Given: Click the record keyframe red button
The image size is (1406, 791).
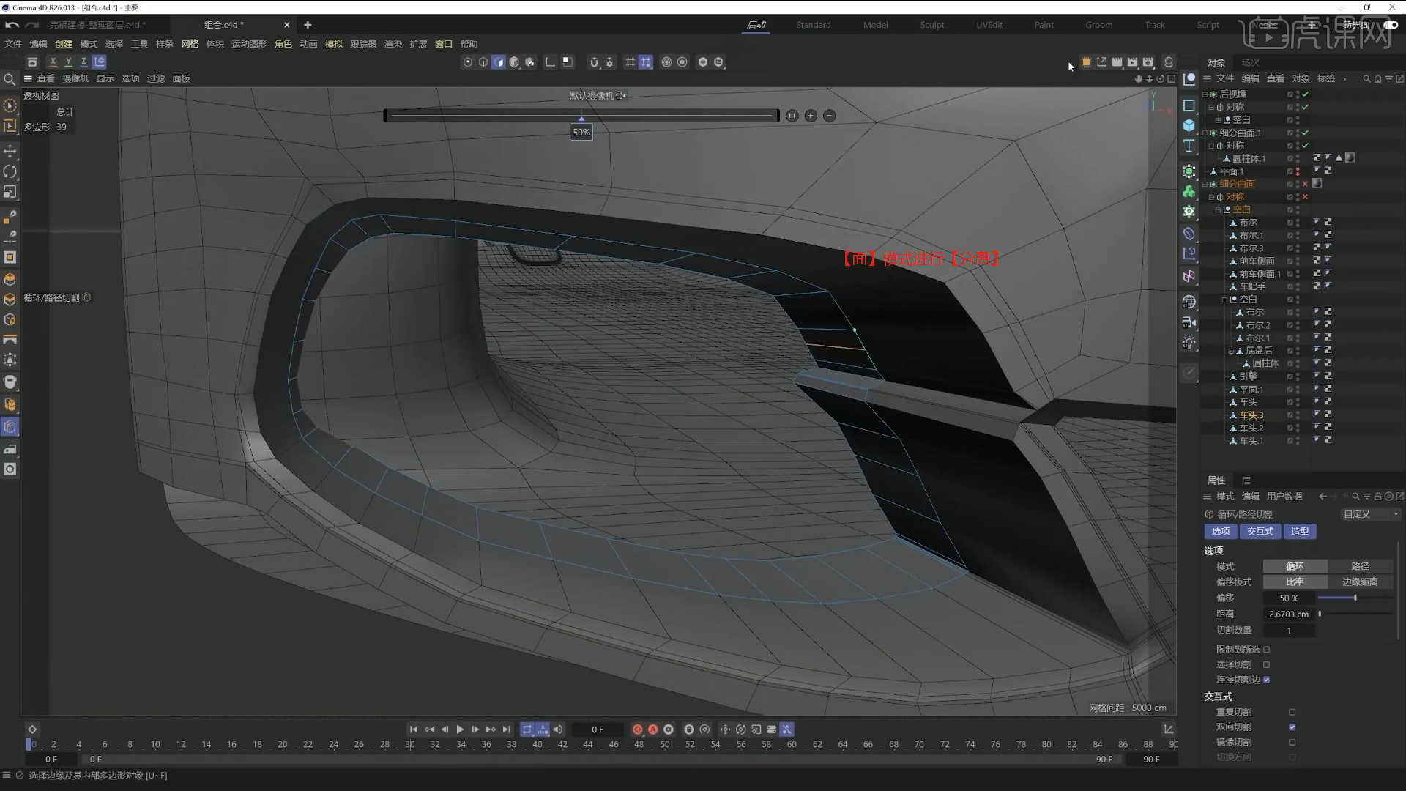Looking at the screenshot, I should 637,729.
